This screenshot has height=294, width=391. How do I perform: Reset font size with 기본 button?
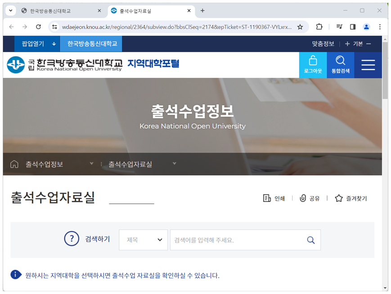click(x=358, y=44)
